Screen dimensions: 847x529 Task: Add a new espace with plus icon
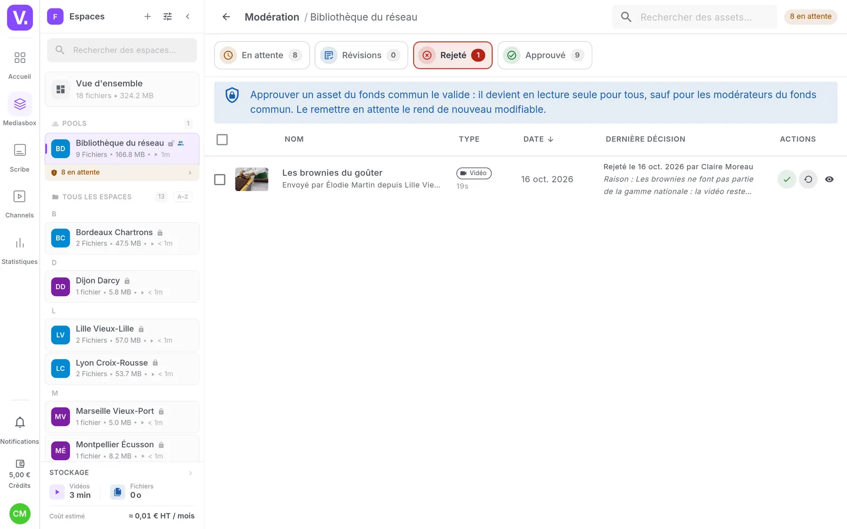pyautogui.click(x=148, y=16)
